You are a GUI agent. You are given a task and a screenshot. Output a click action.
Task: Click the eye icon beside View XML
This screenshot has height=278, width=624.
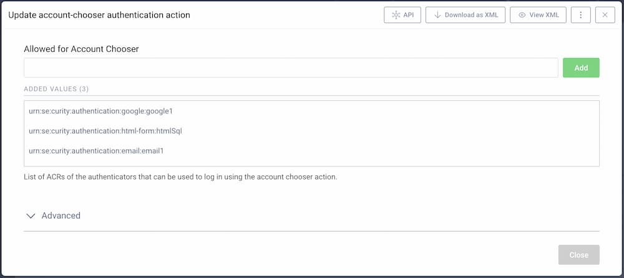click(x=522, y=15)
